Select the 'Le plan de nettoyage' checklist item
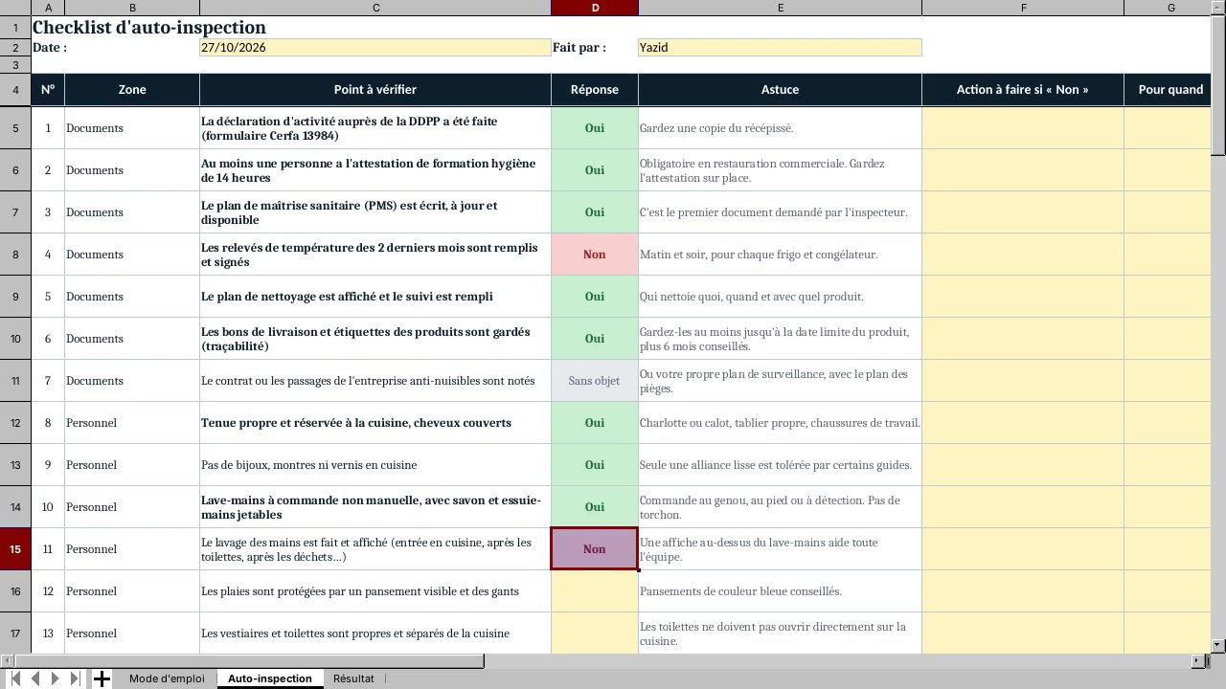The image size is (1226, 689). pyautogui.click(x=375, y=297)
